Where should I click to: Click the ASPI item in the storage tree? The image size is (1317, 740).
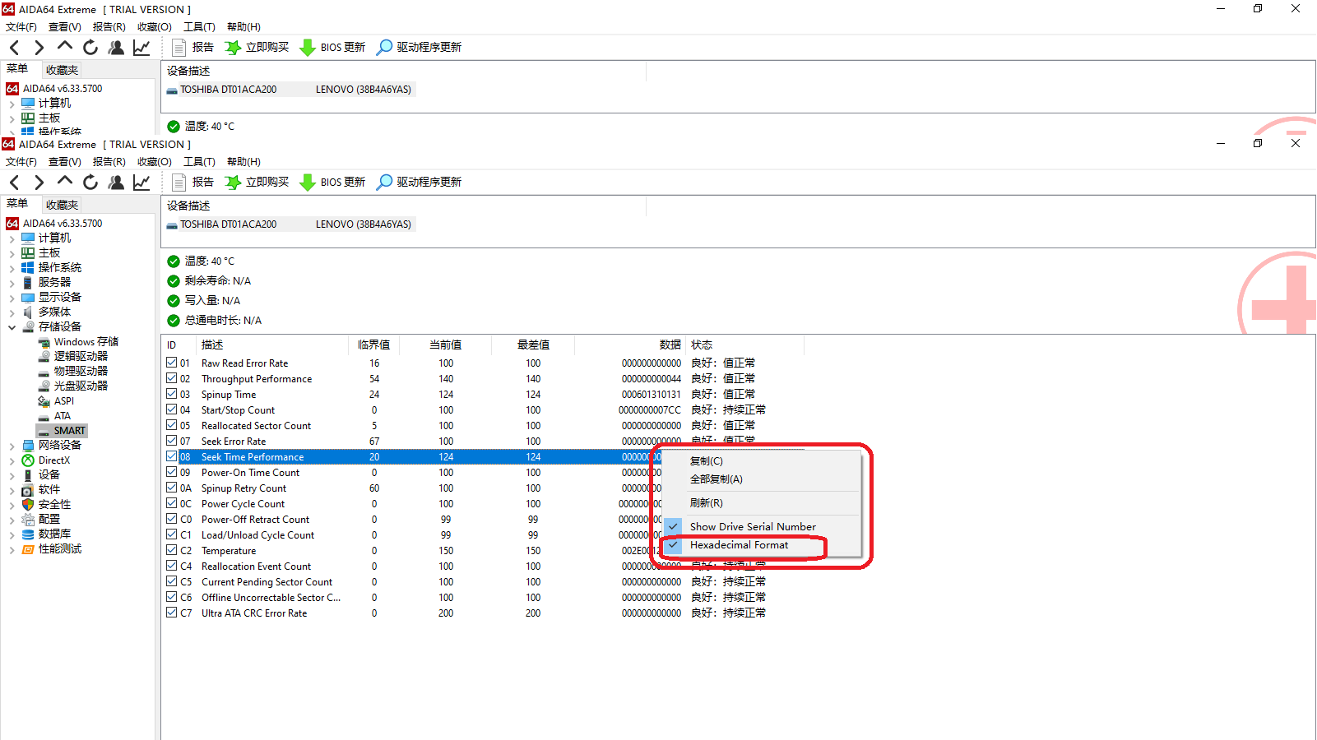point(63,401)
